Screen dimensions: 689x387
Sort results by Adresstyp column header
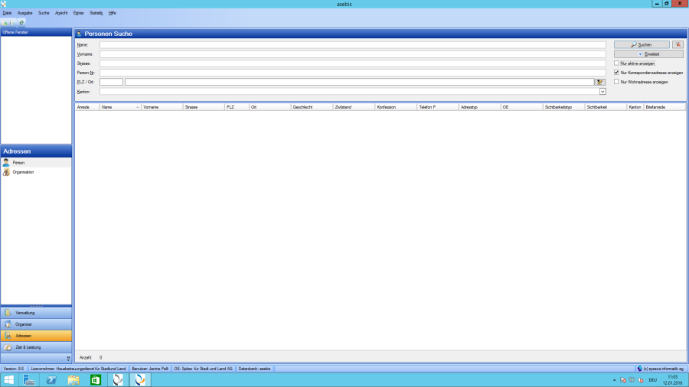tap(480, 107)
